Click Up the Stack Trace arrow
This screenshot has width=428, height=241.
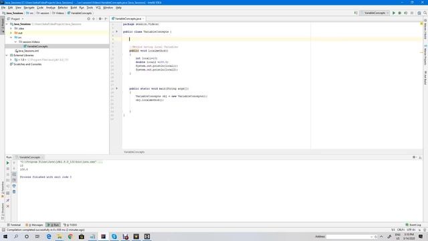pyautogui.click(x=14, y=163)
